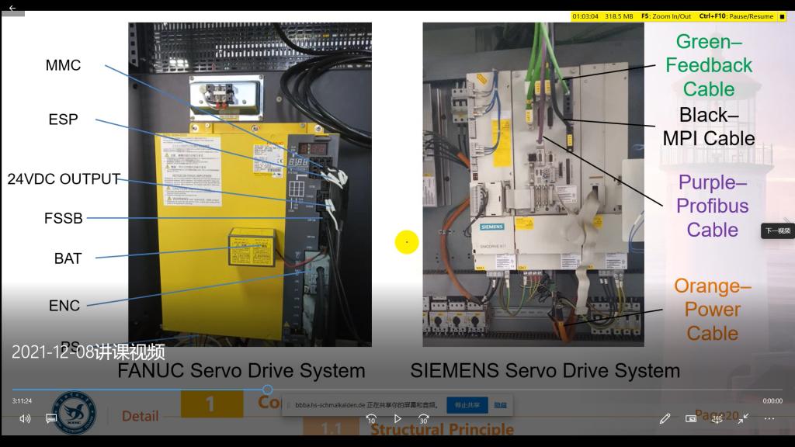795x447 pixels.
Task: Open the pencil edit tool
Action: pos(665,418)
